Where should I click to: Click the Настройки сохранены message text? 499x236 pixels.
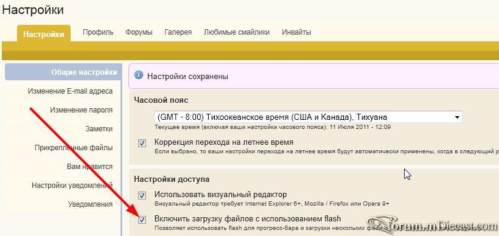[188, 76]
